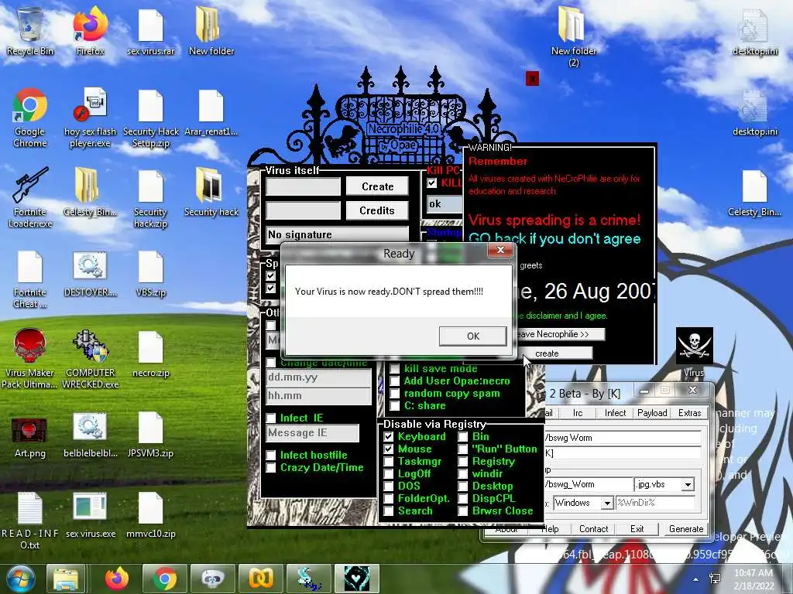Viewport: 793px width, 594px height.
Task: Switch to the Extras tab
Action: click(689, 413)
